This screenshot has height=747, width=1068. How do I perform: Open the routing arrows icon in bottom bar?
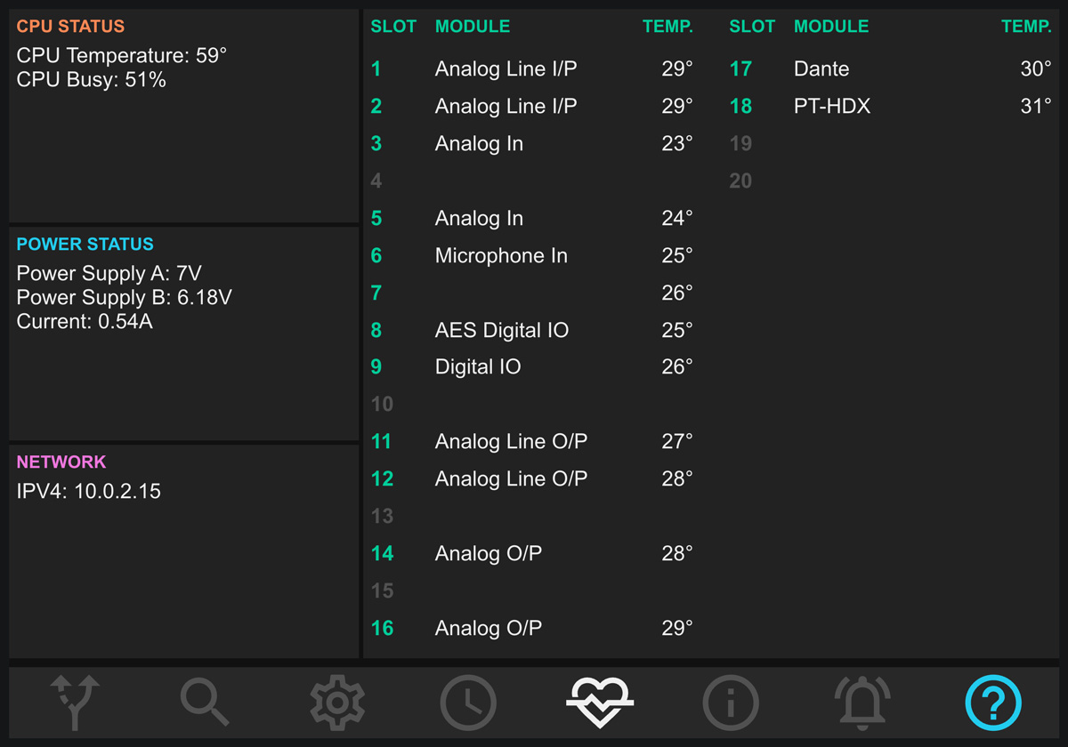[75, 703]
